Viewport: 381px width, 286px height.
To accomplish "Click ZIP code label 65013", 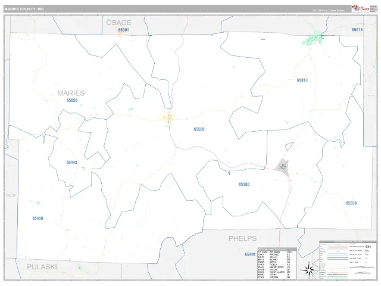I will 302,80.
